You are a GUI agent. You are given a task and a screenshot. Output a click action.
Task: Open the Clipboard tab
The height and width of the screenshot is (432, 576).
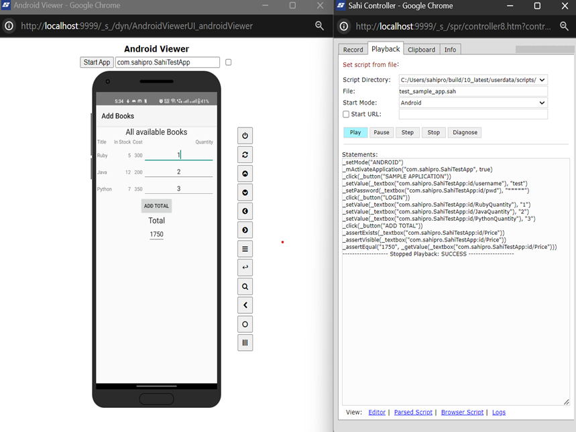pyautogui.click(x=422, y=50)
